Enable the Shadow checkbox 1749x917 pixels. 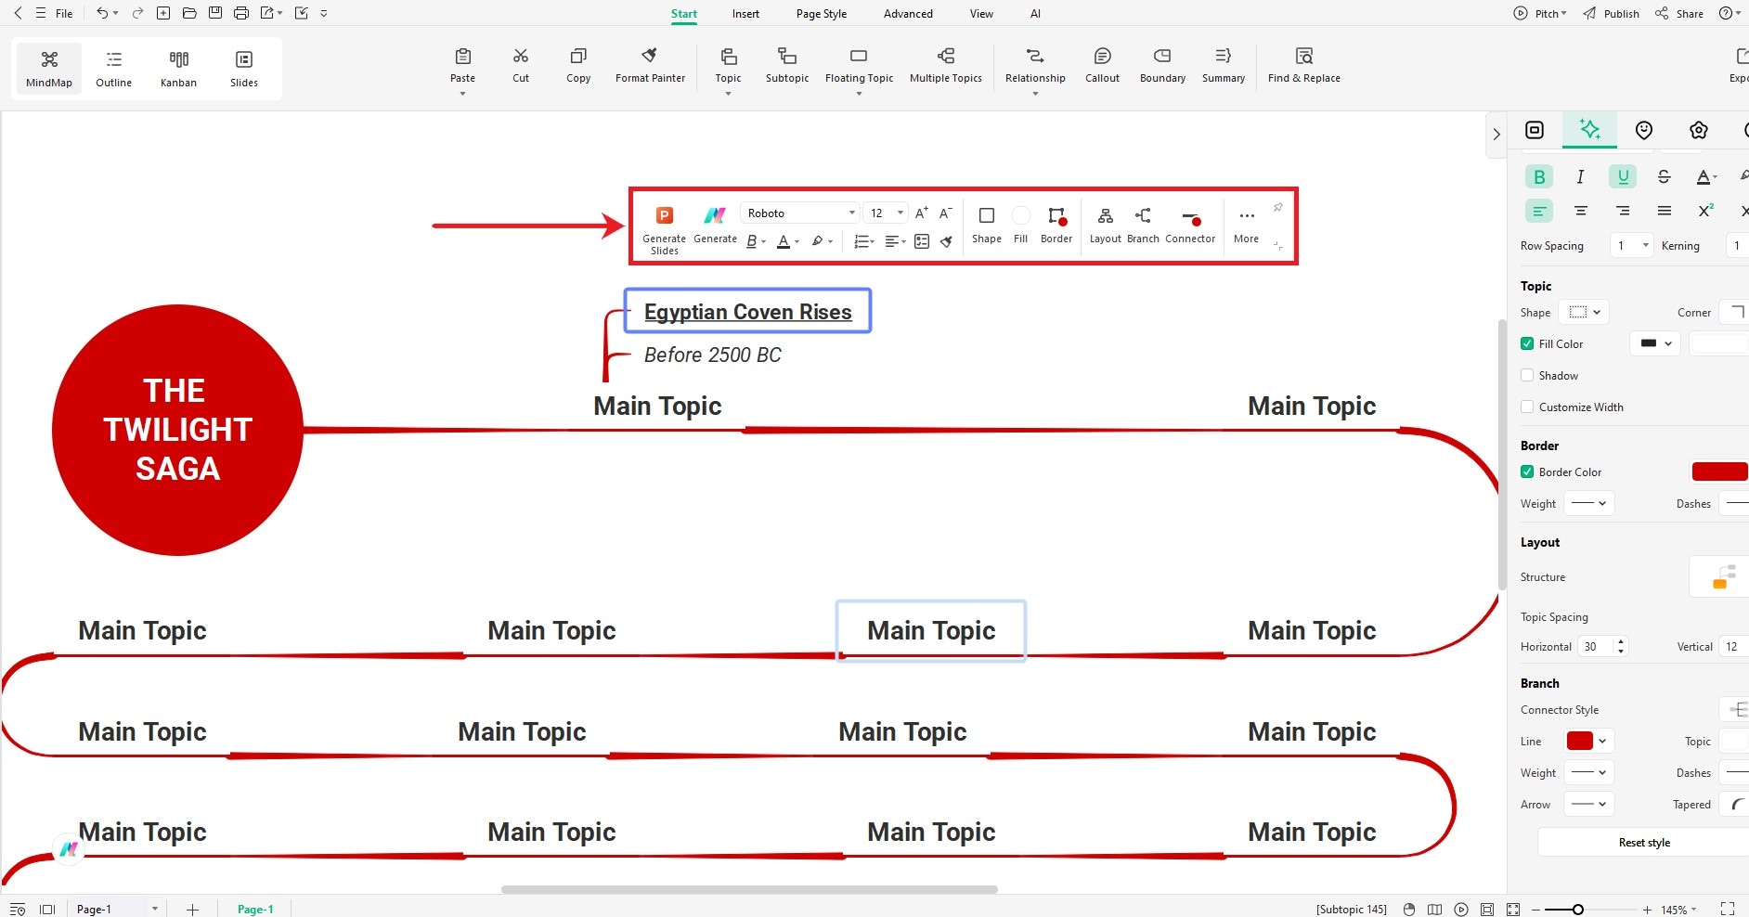coord(1527,375)
